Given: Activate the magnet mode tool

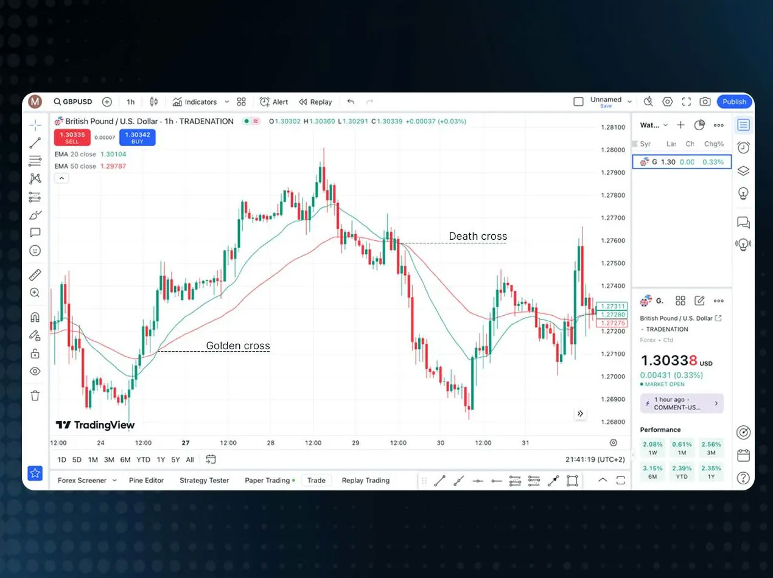Looking at the screenshot, I should (35, 317).
